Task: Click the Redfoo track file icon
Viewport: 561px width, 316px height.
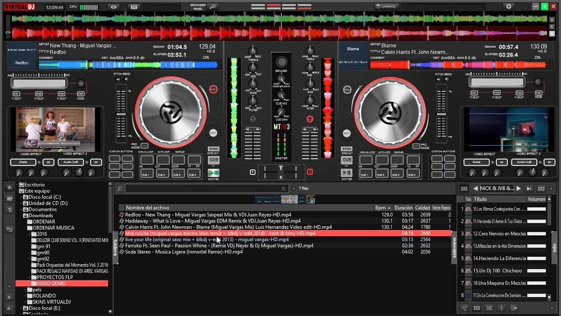Action: 122,215
